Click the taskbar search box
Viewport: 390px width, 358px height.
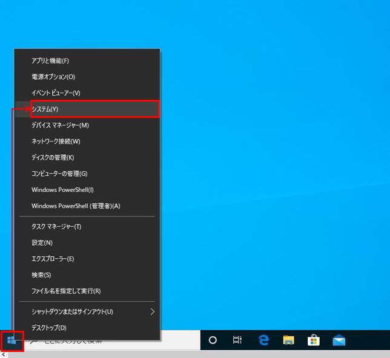112,341
